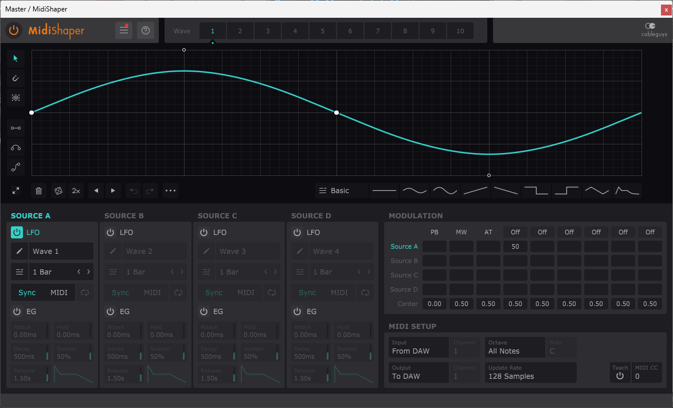Open MIDI Output To DAW dropdown
This screenshot has width=673, height=408.
pyautogui.click(x=418, y=372)
